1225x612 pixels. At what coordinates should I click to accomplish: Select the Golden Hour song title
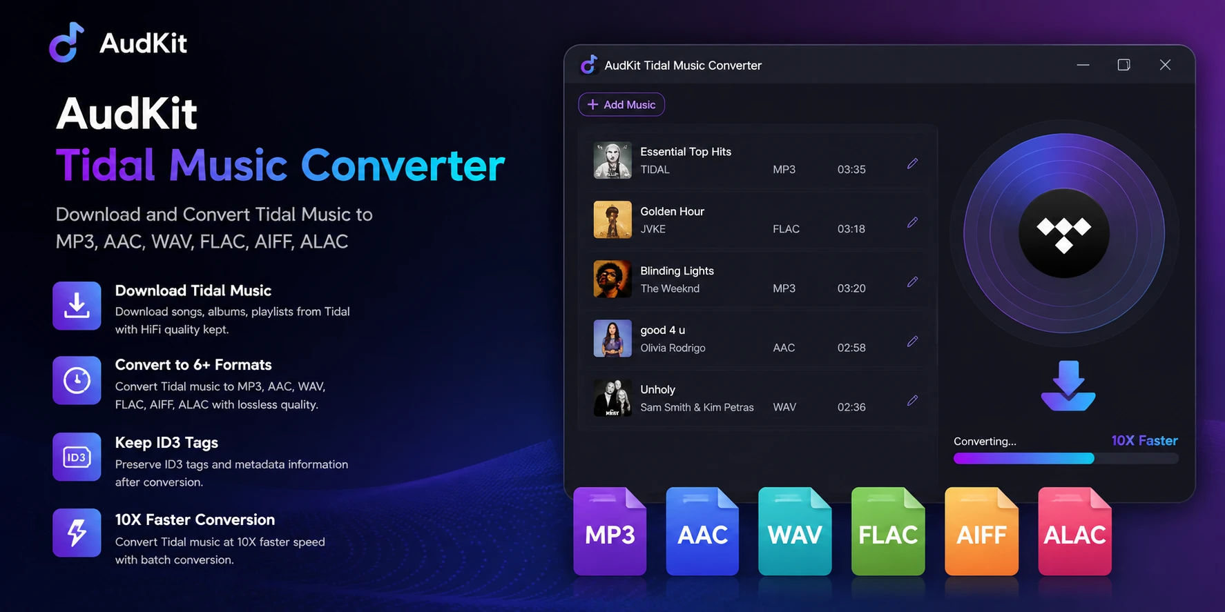coord(672,211)
